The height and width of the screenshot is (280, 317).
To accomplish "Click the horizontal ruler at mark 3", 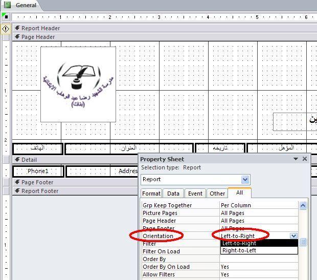I will (159, 17).
